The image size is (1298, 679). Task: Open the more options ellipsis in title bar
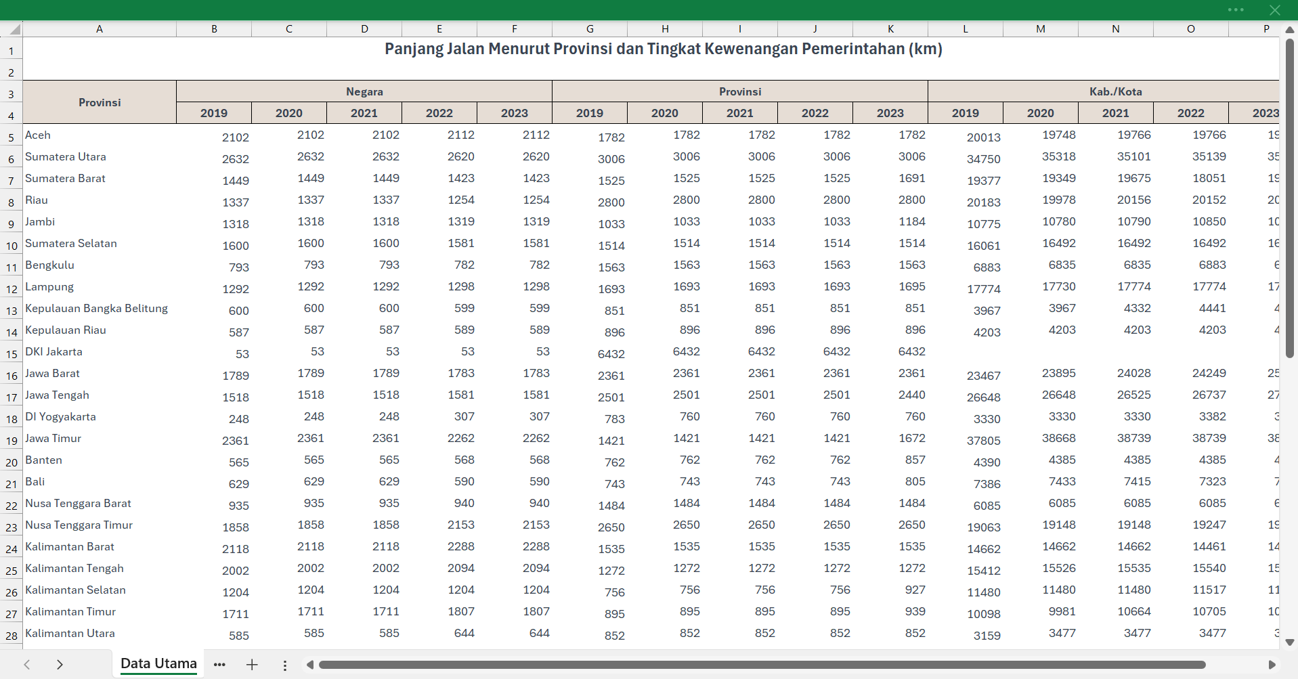(1236, 9)
